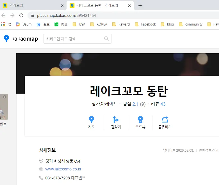219x185 pixels.
Task: Click the 리뷰 43 review count
Action: coord(158,104)
